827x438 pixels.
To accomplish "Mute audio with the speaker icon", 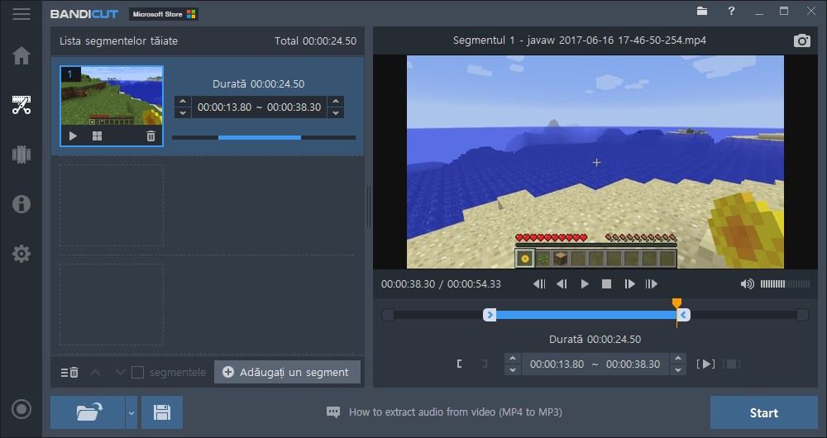I will 747,284.
